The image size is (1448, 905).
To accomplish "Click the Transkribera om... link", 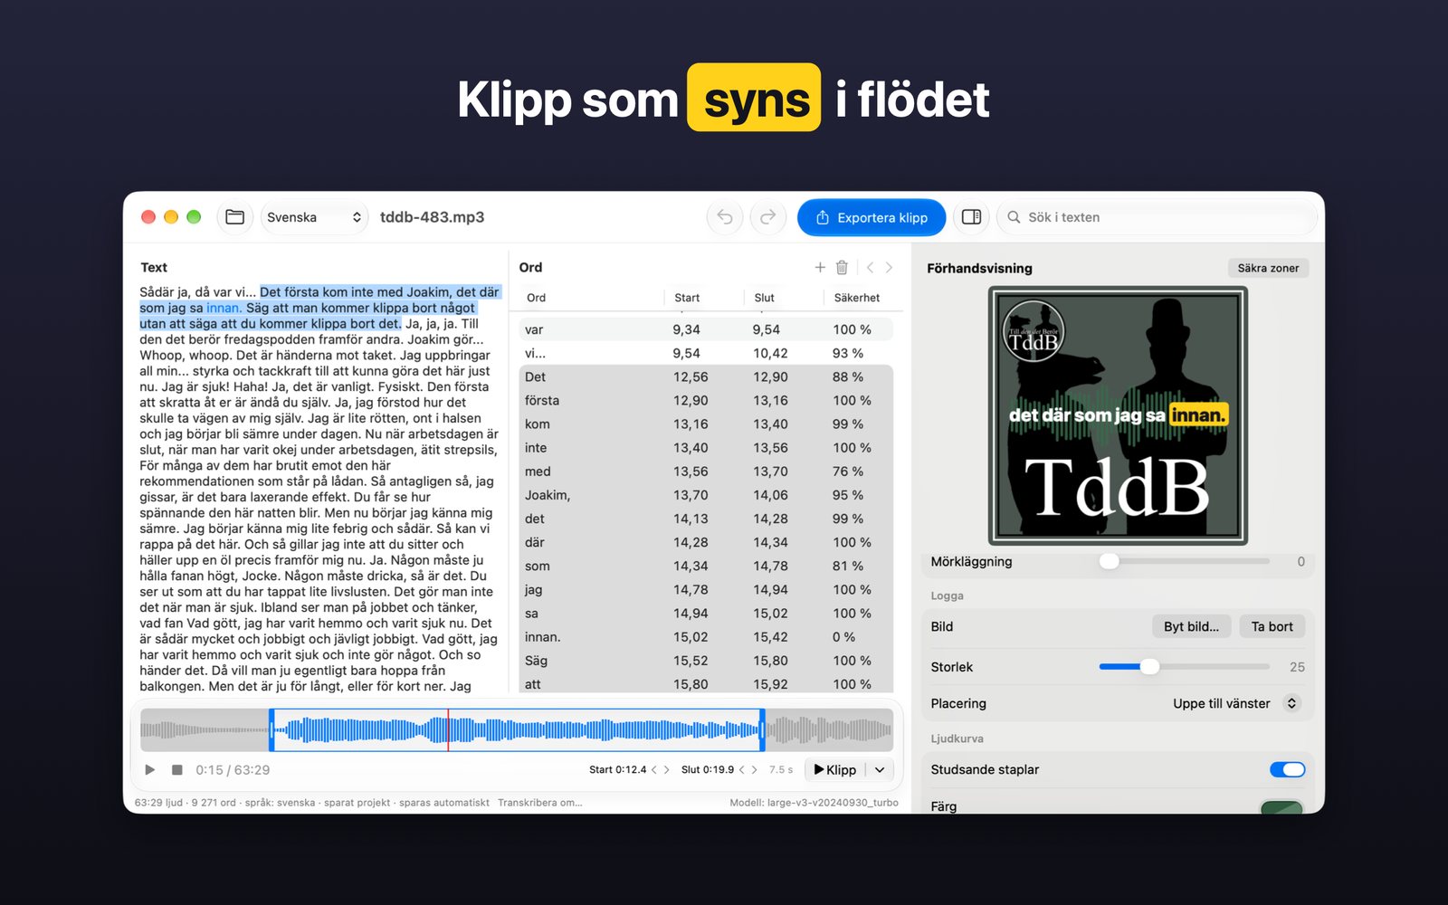I will (x=540, y=803).
